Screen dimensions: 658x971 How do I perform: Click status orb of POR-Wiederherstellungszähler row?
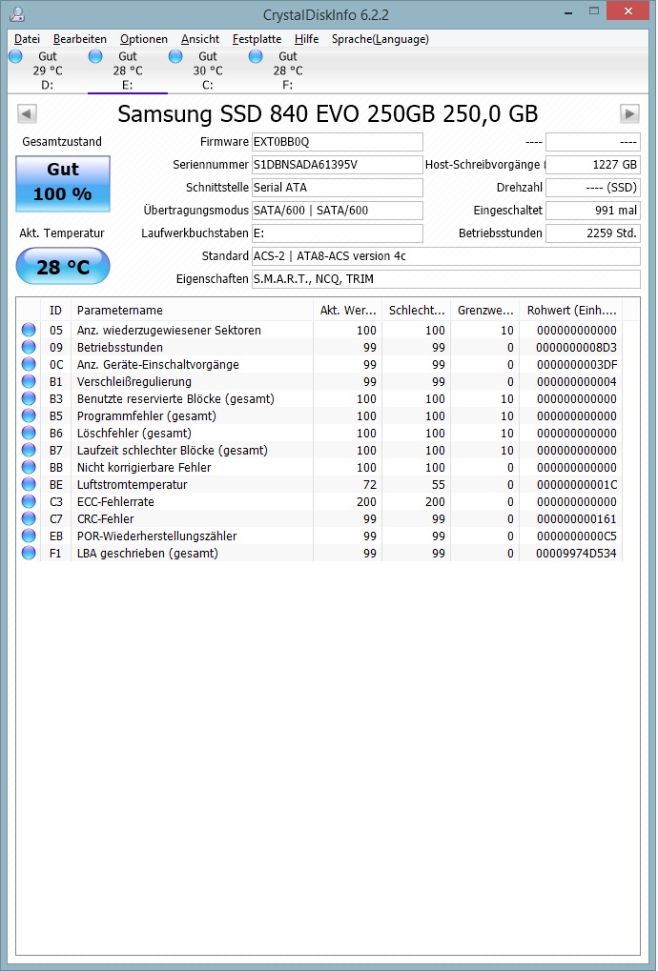pos(29,536)
